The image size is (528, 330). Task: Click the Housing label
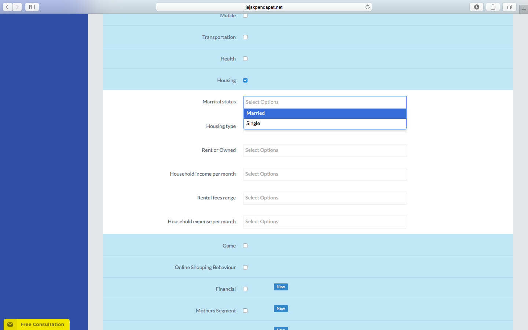point(226,80)
